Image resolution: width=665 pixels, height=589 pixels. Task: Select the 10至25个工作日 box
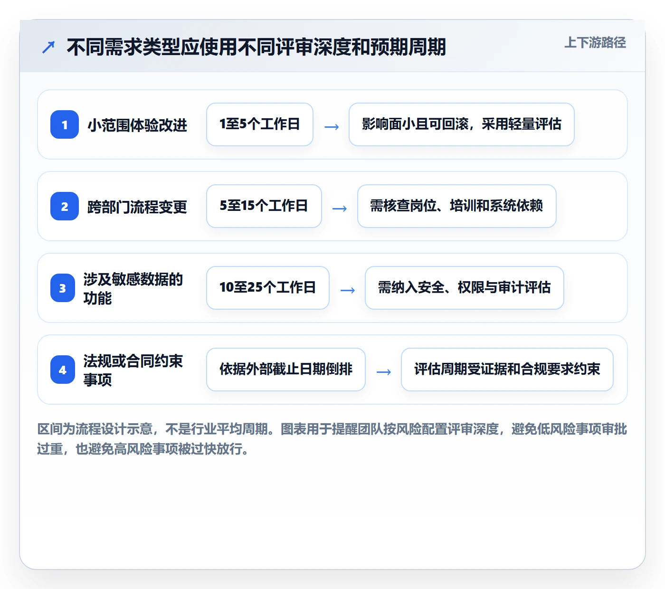point(268,288)
